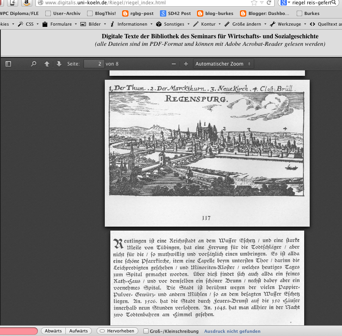Image resolution: width=342 pixels, height=336 pixels.
Task: Click the Sonstiges cube icon
Action: 159,24
